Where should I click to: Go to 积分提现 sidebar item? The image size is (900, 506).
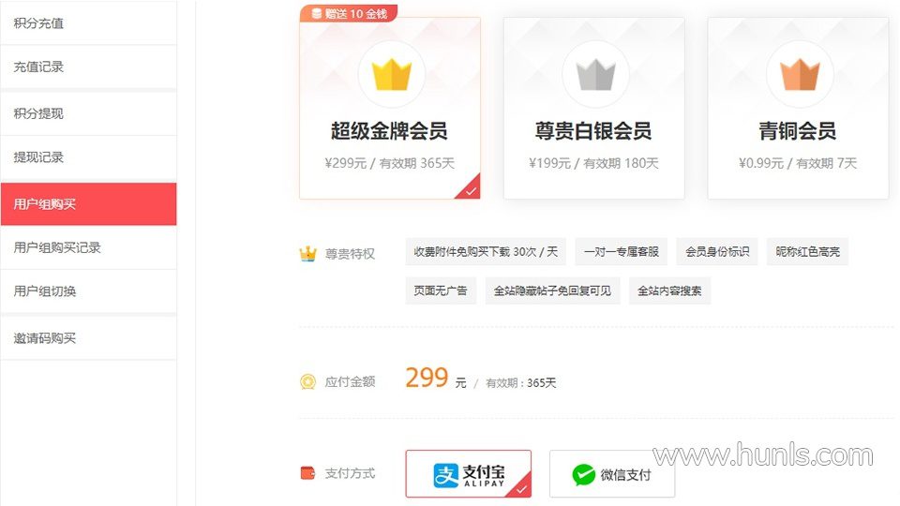[88, 113]
